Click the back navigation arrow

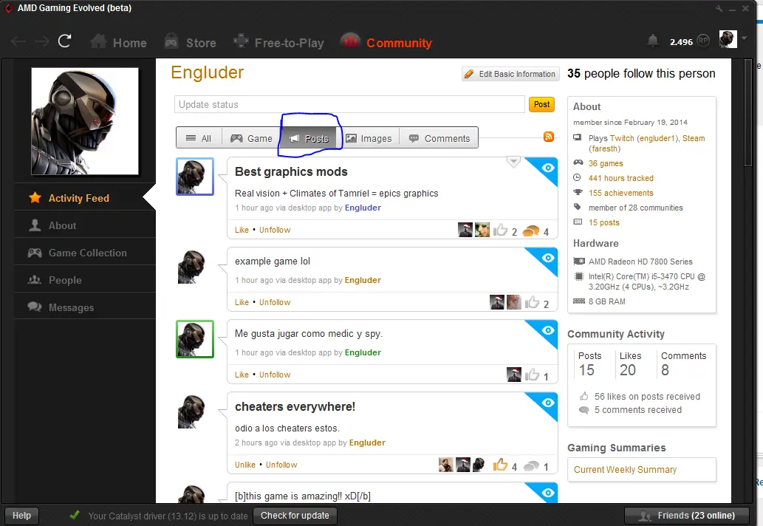[x=18, y=42]
